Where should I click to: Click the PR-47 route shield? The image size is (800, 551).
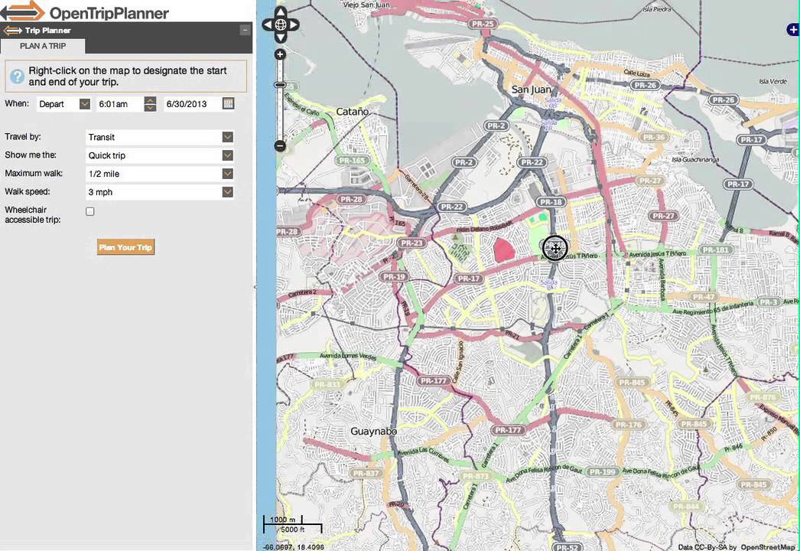pyautogui.click(x=703, y=297)
